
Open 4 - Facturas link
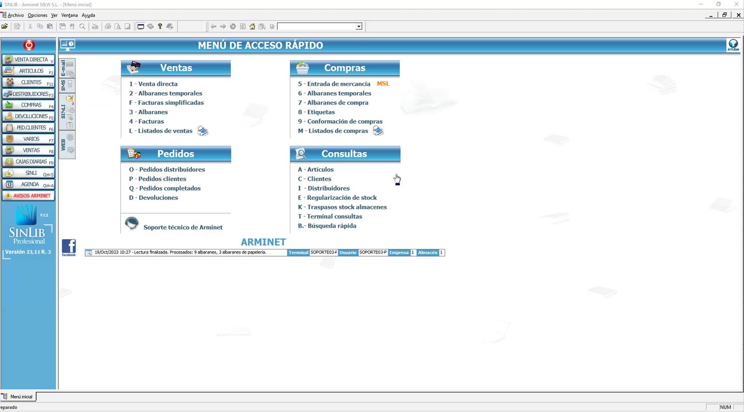pyautogui.click(x=146, y=121)
